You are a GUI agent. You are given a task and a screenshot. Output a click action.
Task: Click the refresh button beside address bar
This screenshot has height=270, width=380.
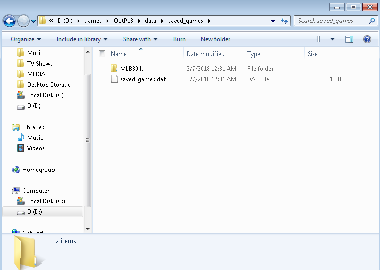tap(284, 21)
